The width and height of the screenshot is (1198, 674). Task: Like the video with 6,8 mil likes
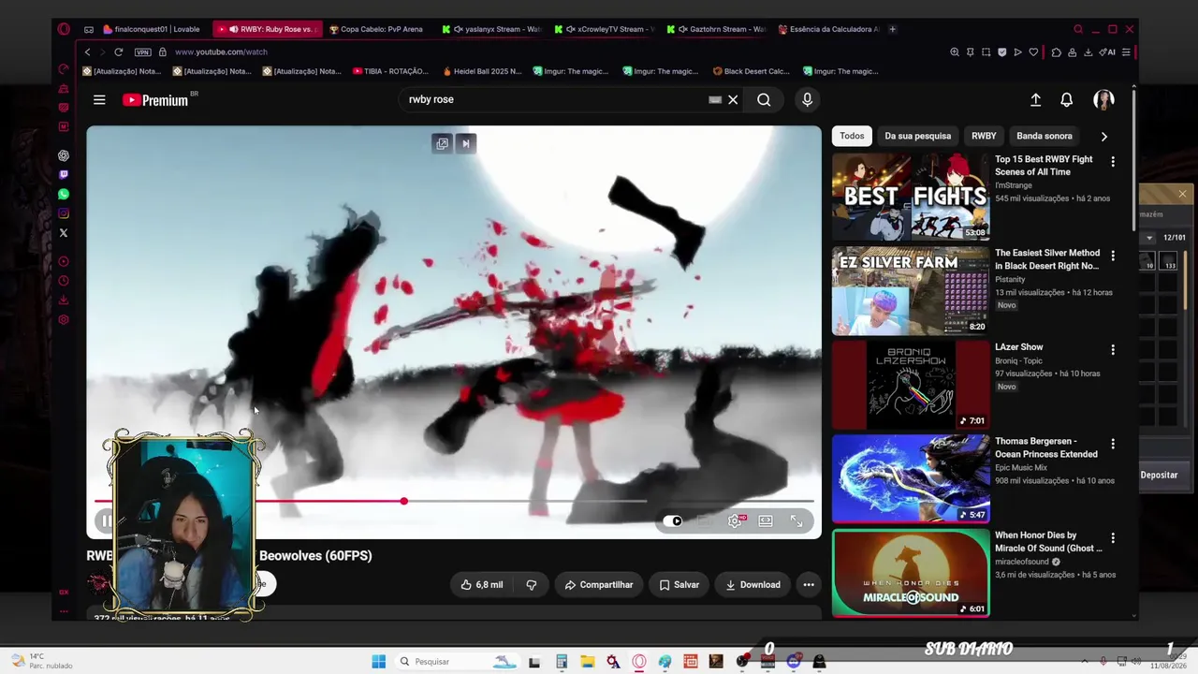481,585
